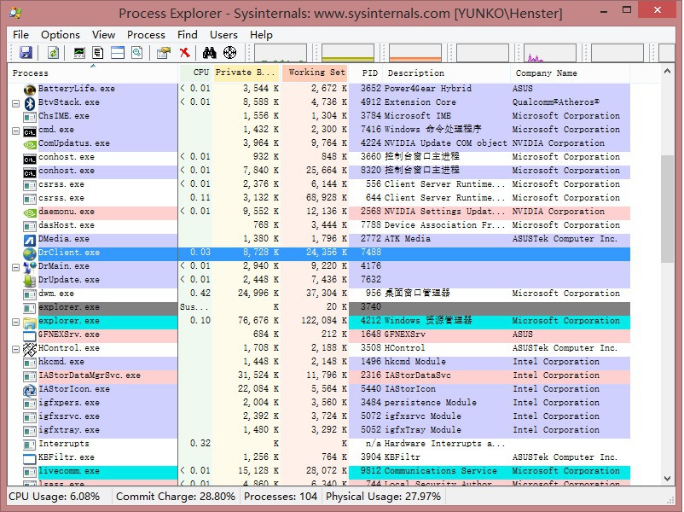
Task: Open the Options menu
Action: pyautogui.click(x=60, y=35)
